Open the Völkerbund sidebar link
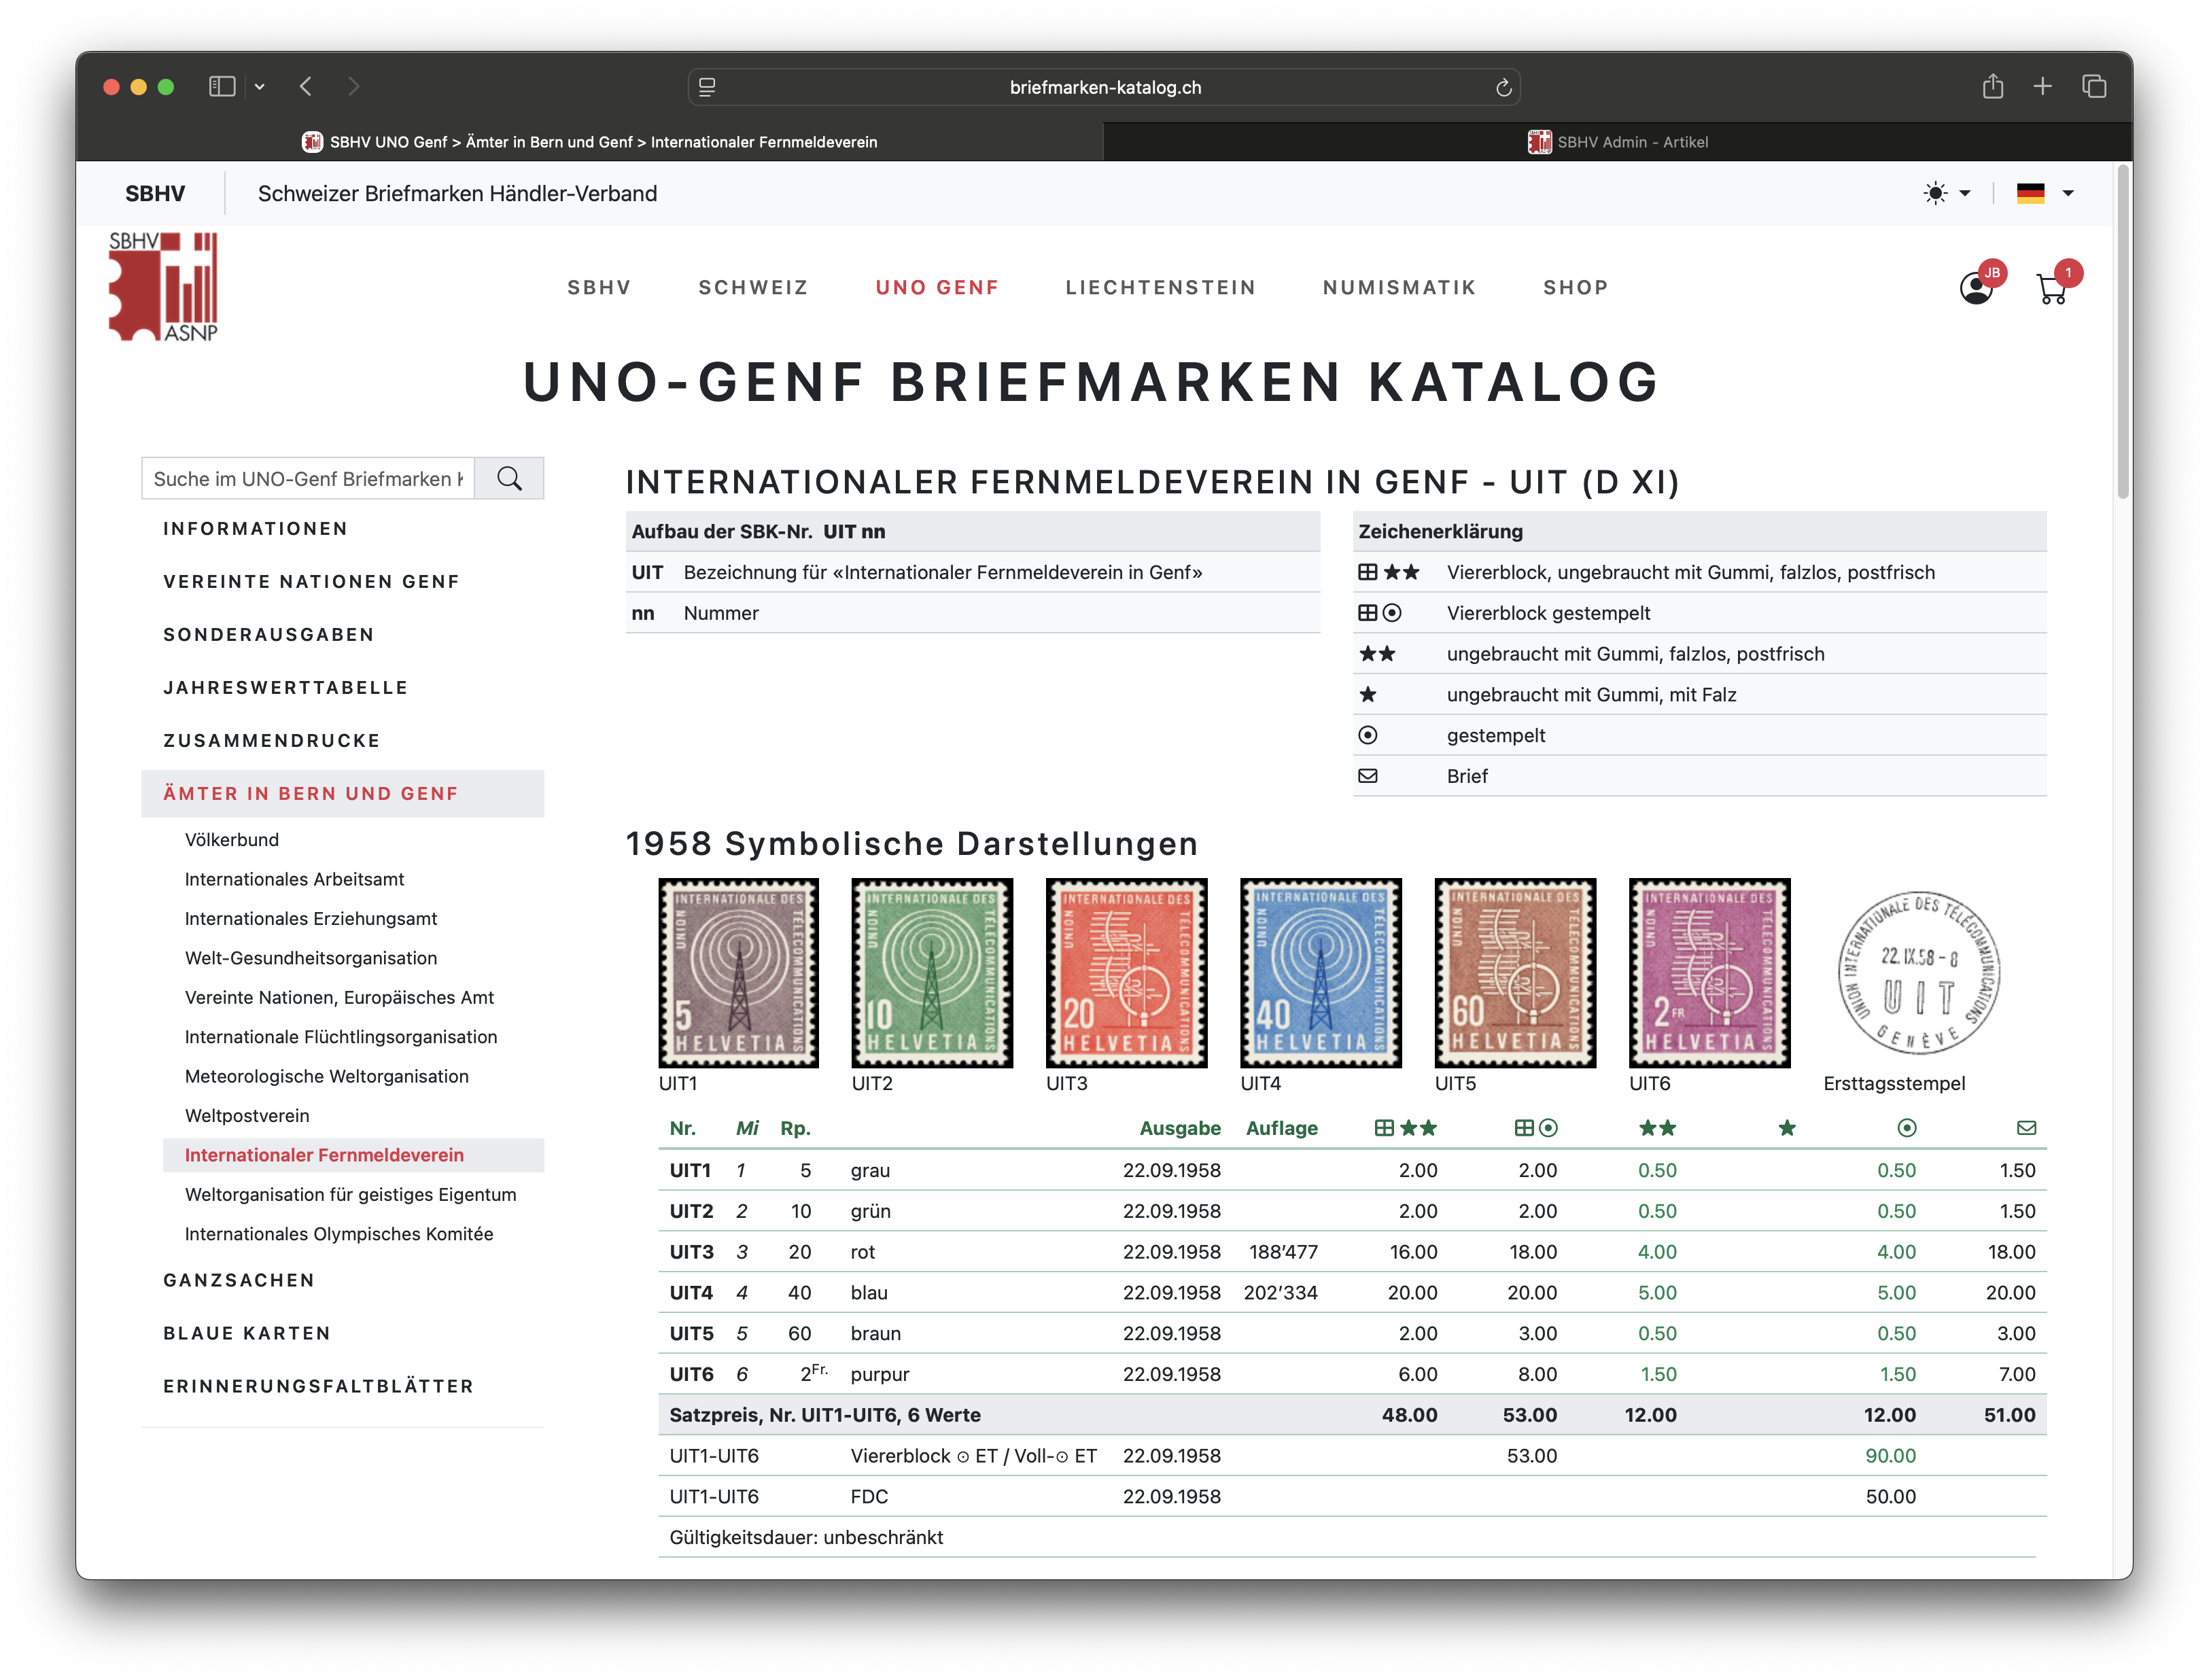This screenshot has height=1680, width=2209. (x=232, y=840)
